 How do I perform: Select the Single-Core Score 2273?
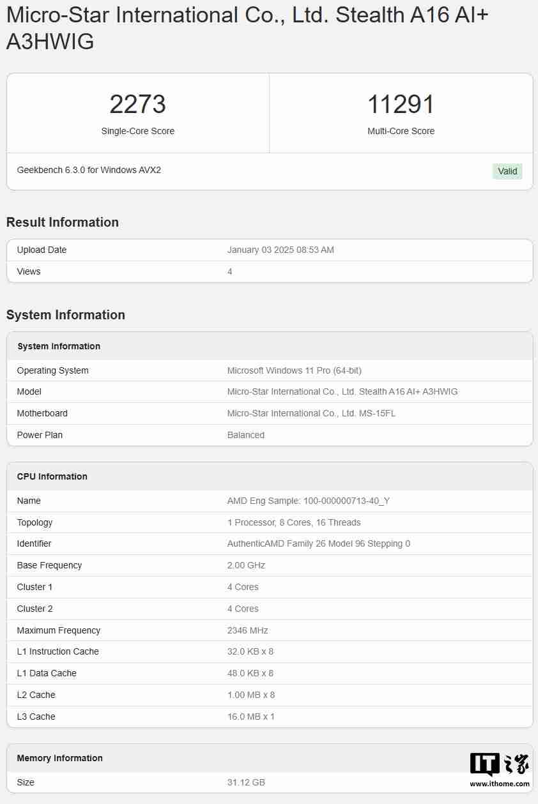pyautogui.click(x=137, y=104)
